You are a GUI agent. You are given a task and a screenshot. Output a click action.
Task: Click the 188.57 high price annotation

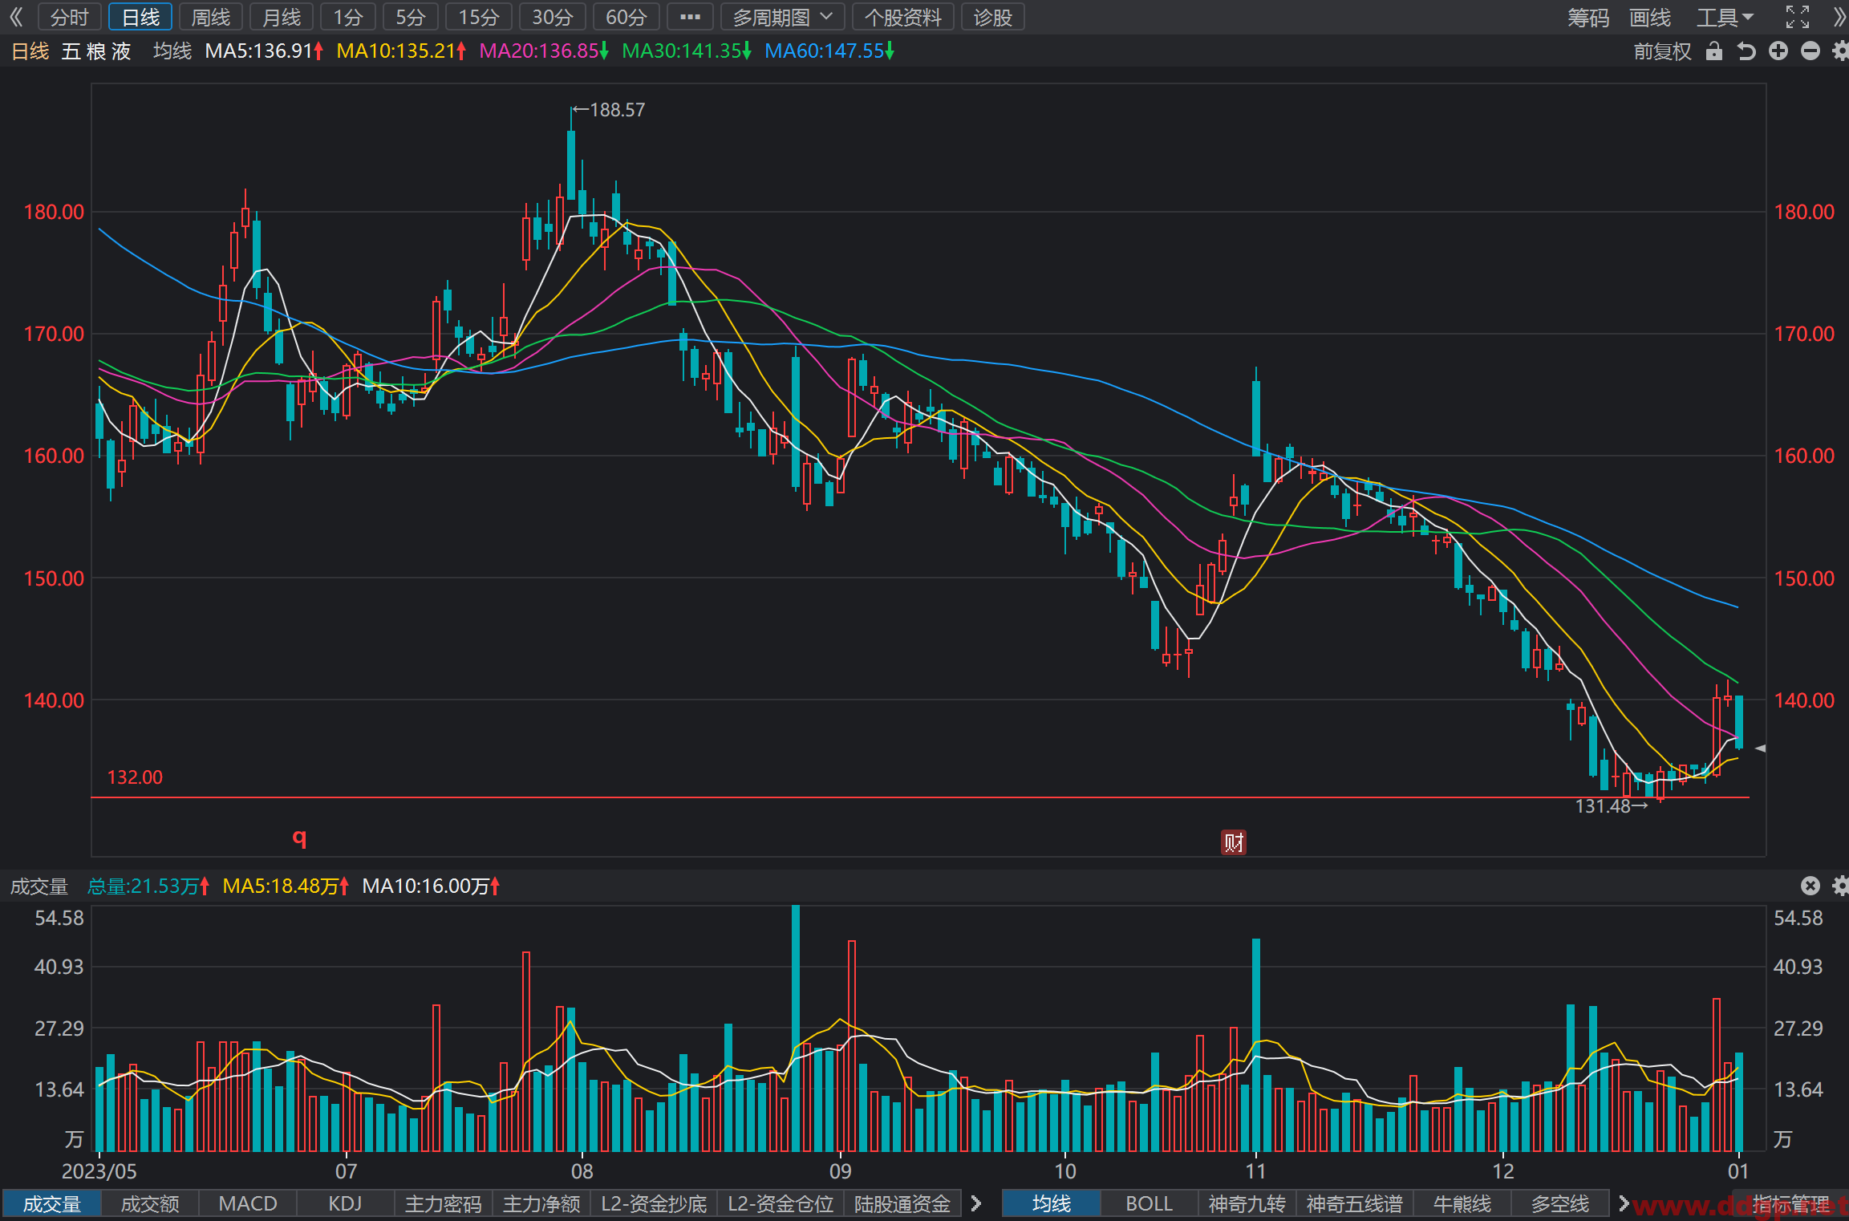617,110
